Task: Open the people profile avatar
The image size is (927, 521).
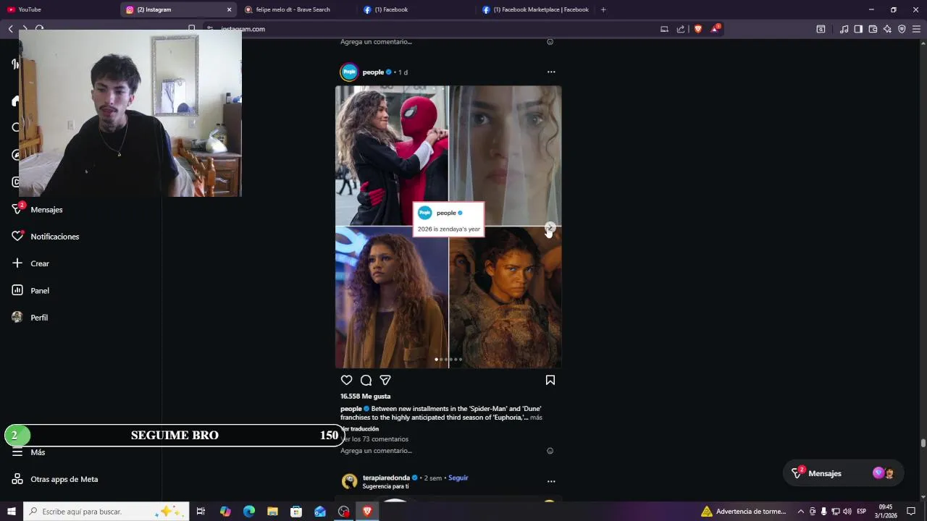Action: pos(349,72)
